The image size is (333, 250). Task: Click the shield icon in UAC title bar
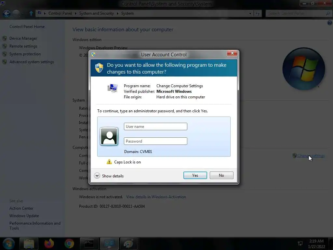93,54
